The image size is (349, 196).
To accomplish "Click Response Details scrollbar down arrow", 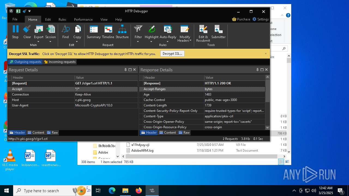I will tap(267, 128).
